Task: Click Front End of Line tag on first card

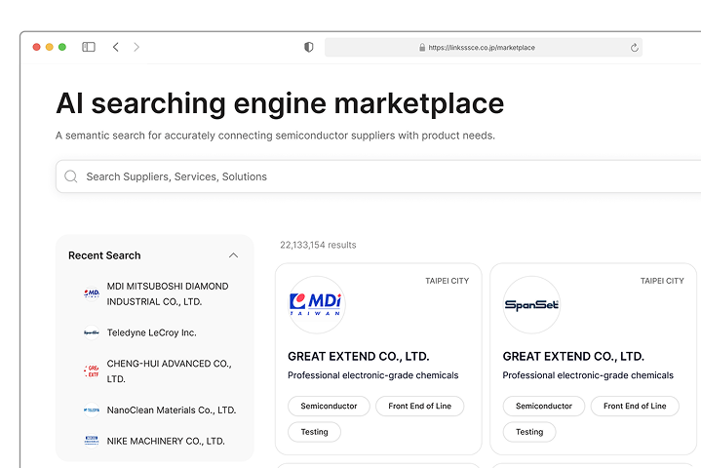Action: pos(419,406)
